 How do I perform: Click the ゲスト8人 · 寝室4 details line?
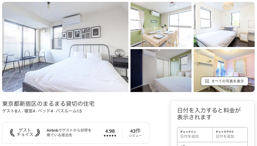click(x=42, y=111)
